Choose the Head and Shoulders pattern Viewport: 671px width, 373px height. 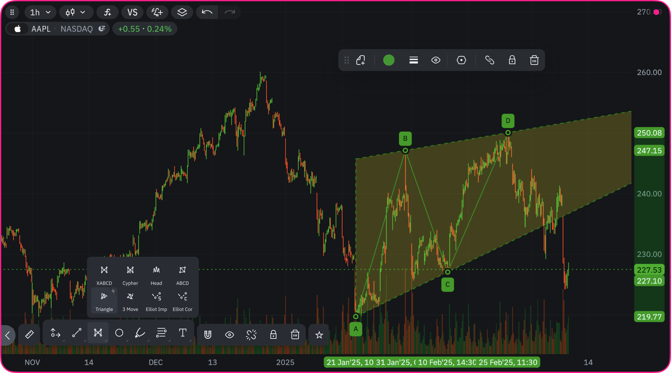tap(156, 274)
